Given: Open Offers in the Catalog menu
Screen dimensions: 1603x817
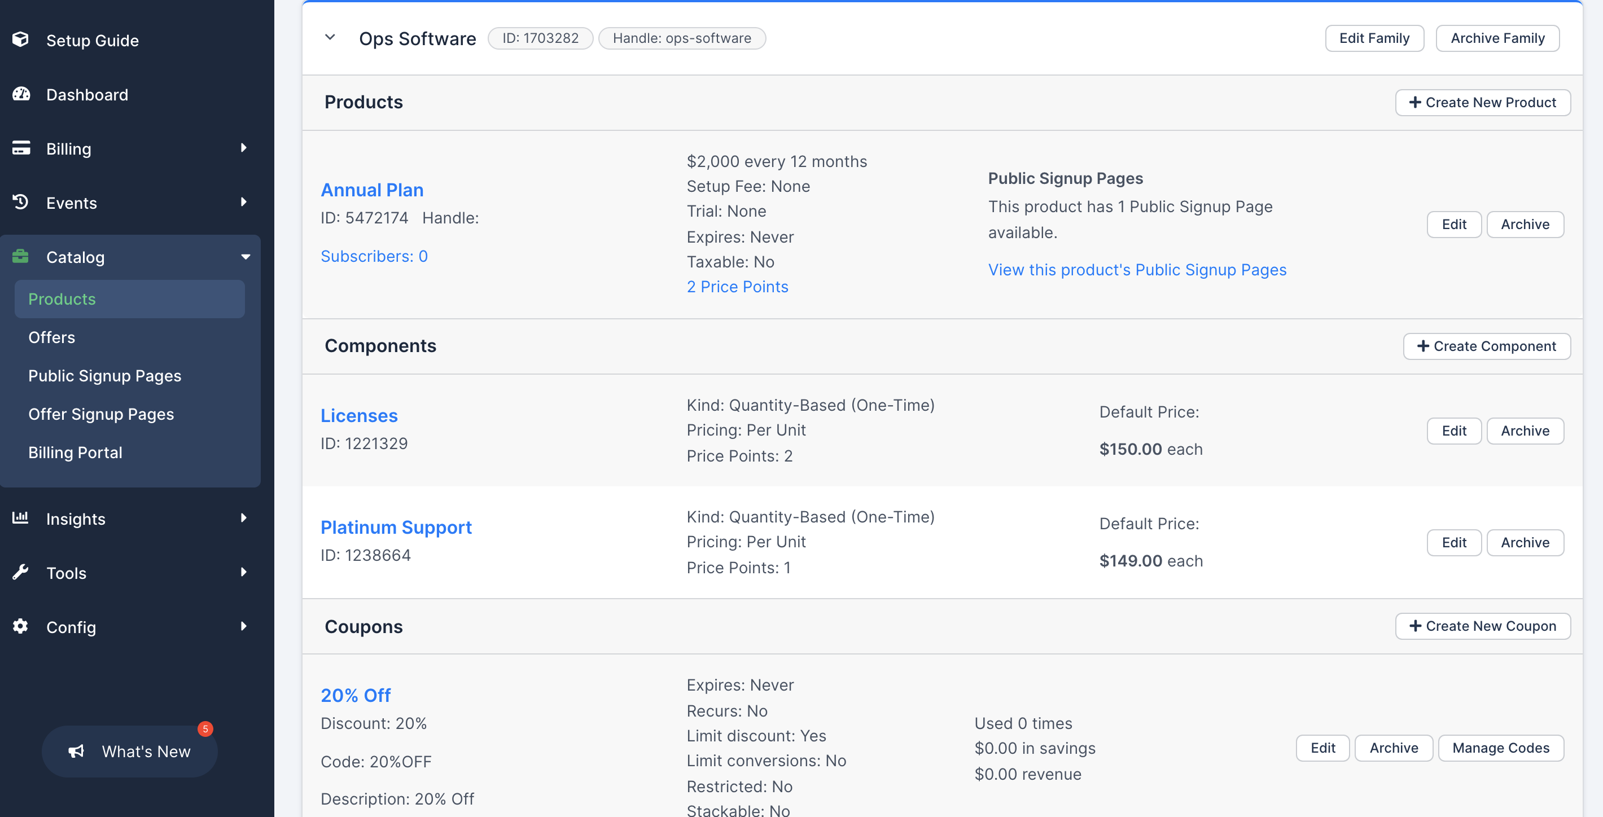Looking at the screenshot, I should (x=52, y=337).
